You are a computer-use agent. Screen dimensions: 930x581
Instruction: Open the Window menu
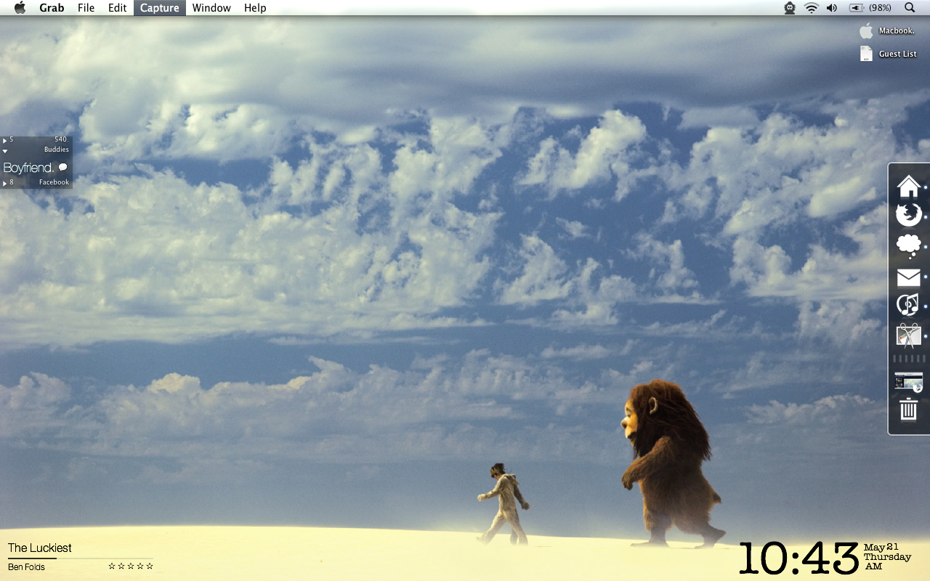pyautogui.click(x=211, y=8)
